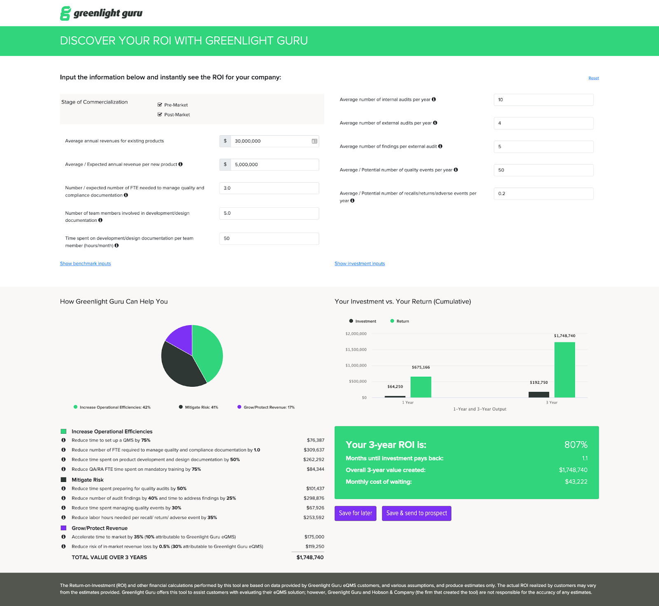Viewport: 659px width, 606px height.
Task: Click the info icon beside 'Accelerate time to market'
Action: (63, 537)
